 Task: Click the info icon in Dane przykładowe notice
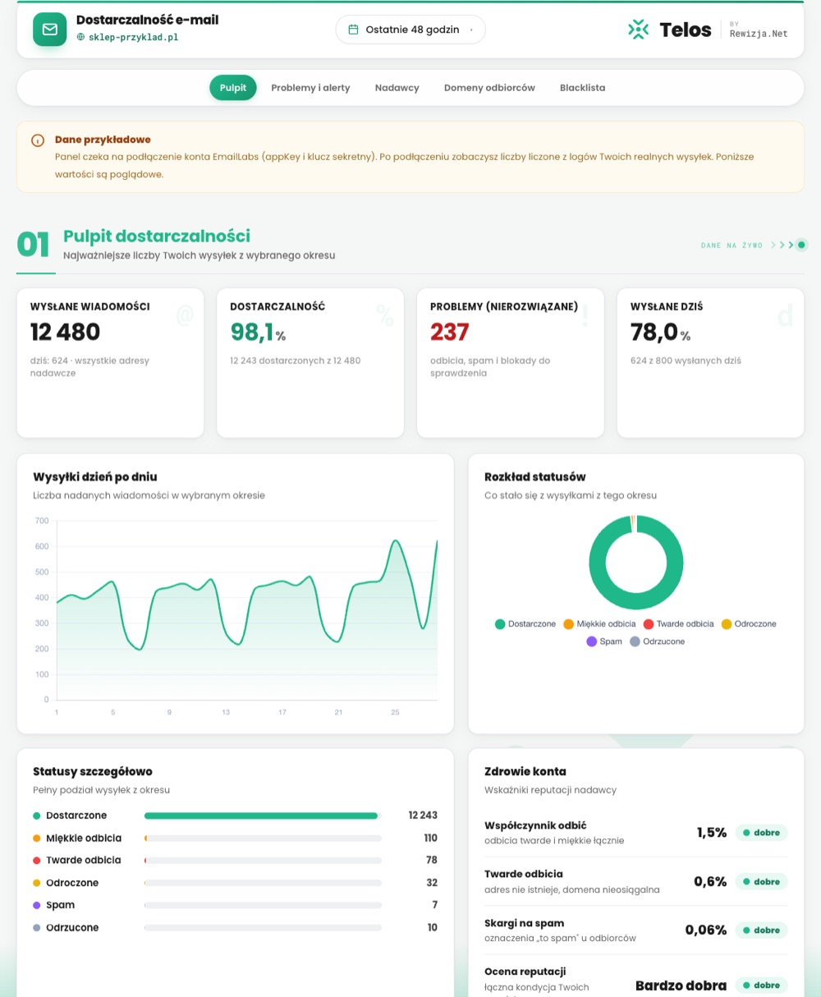pos(38,140)
